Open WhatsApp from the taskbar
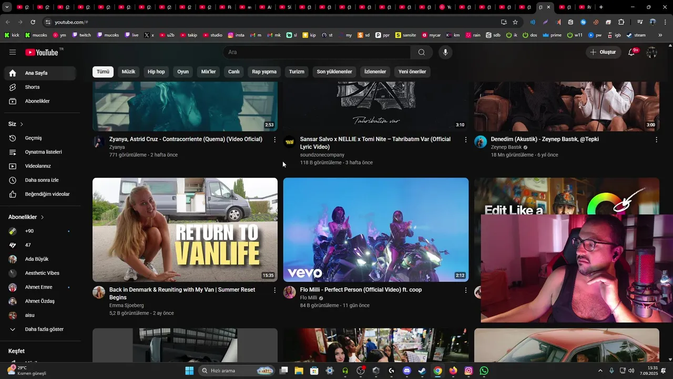 (484, 371)
